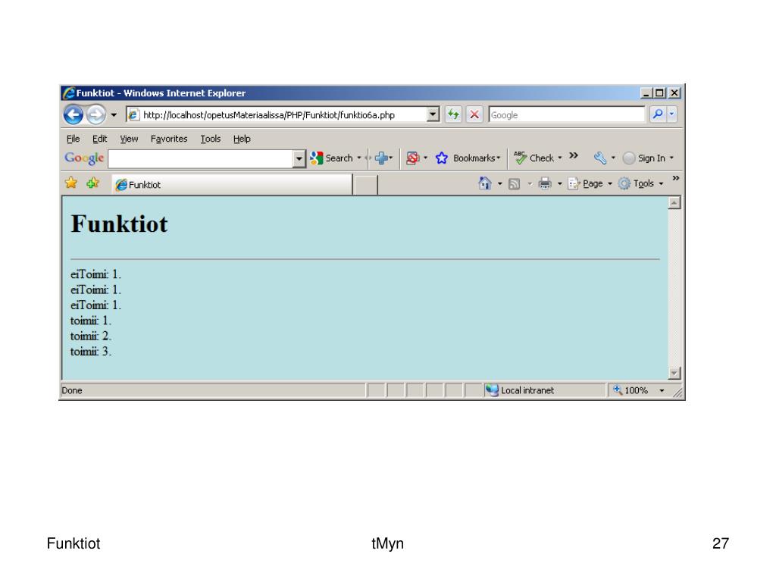Open Bookmarks on the Google Toolbar
Viewport: 776px width, 582px height.
click(x=468, y=158)
